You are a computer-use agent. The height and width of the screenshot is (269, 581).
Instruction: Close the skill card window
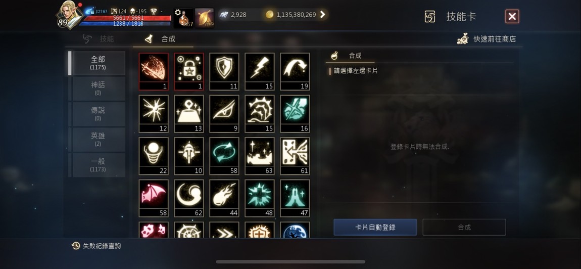512,16
